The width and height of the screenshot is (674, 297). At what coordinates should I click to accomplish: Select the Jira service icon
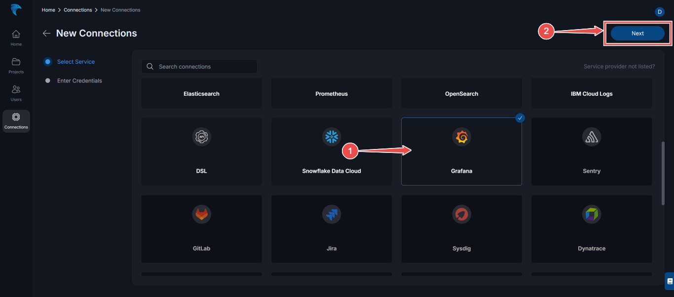tap(331, 214)
